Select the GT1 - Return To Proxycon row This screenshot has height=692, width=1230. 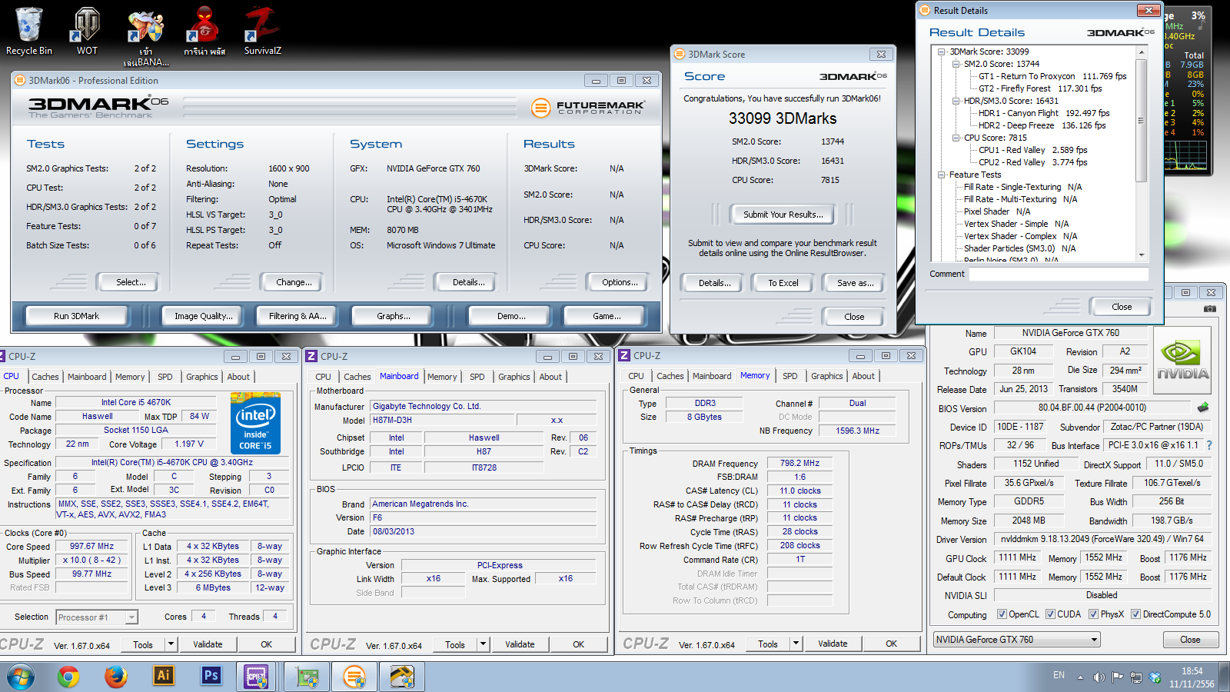(x=1052, y=76)
